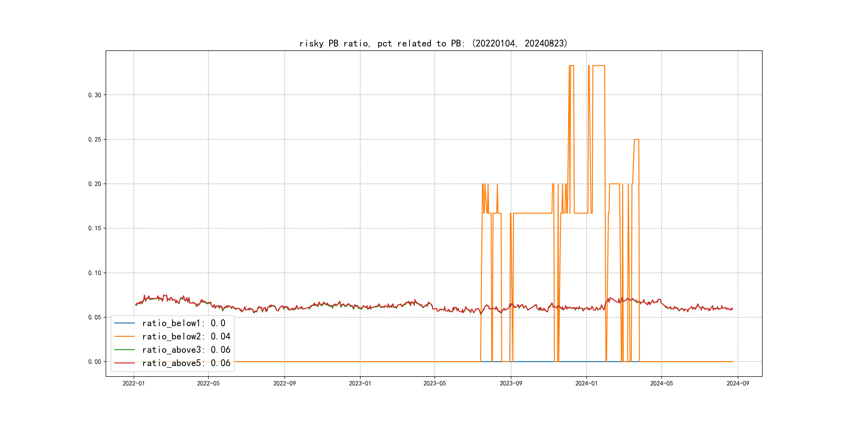The image size is (847, 423).
Task: Select the 'ratio_above5: 0.06' legend label
Action: (186, 363)
